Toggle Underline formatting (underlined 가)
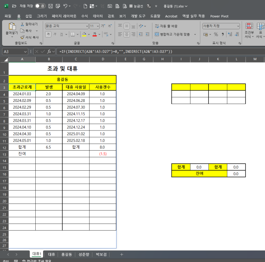This screenshot has height=262, width=265. point(61,34)
